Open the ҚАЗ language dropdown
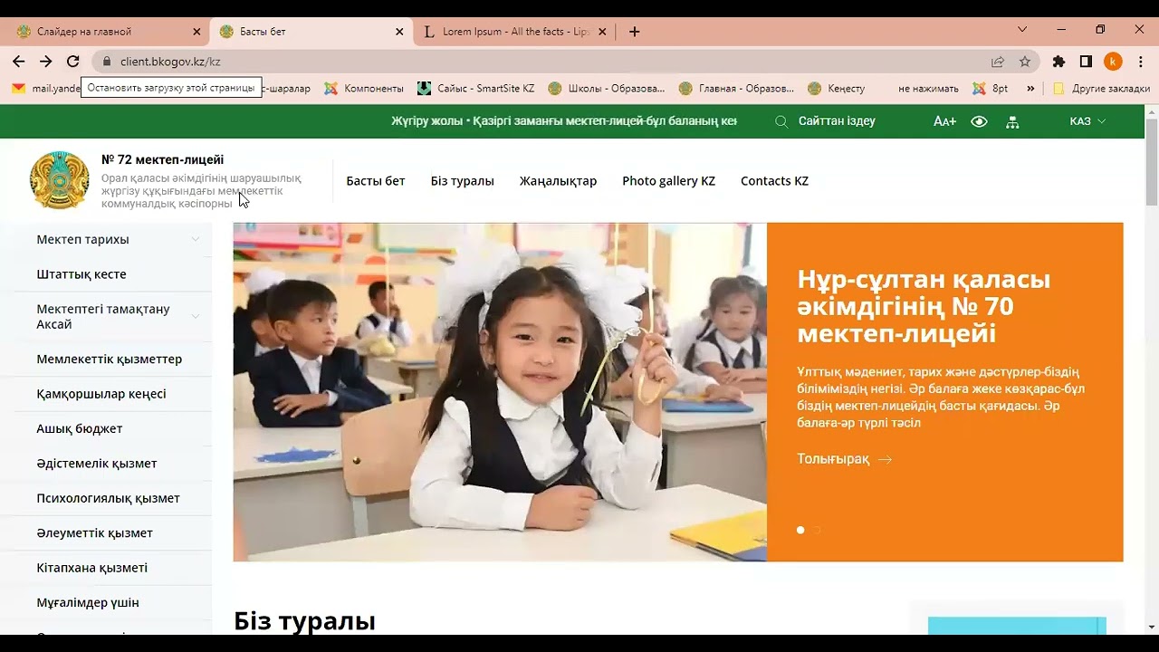 (1087, 121)
